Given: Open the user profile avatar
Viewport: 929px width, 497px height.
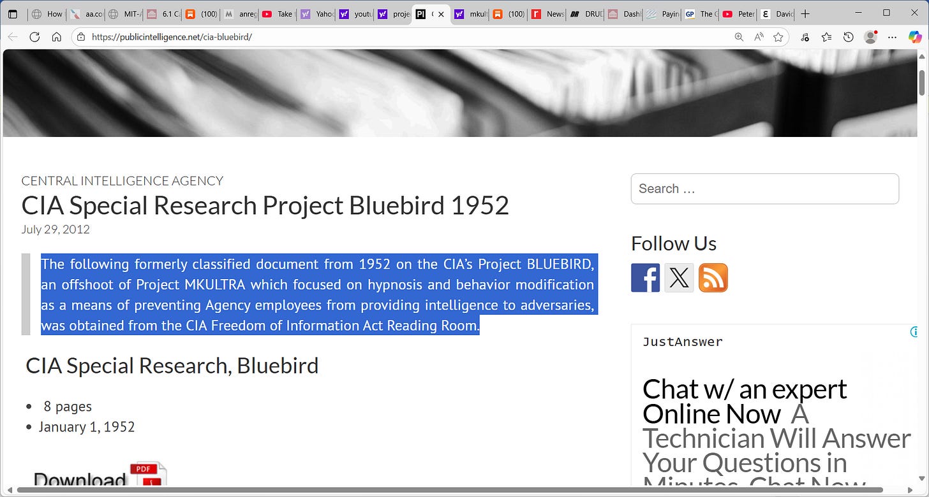Looking at the screenshot, I should coord(870,37).
